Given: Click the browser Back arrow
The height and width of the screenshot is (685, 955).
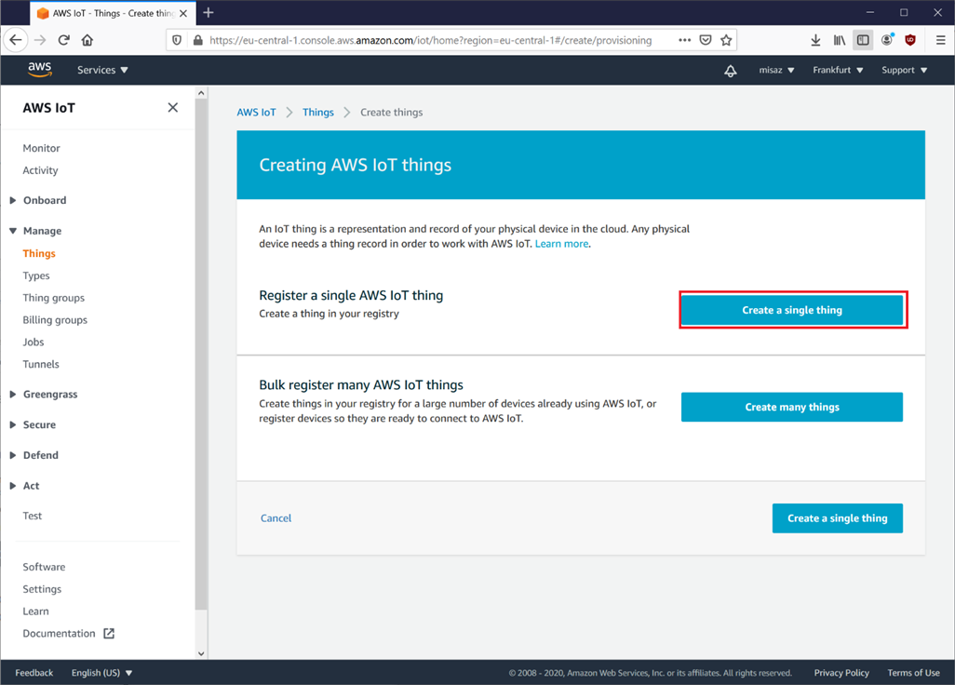Looking at the screenshot, I should [x=16, y=40].
